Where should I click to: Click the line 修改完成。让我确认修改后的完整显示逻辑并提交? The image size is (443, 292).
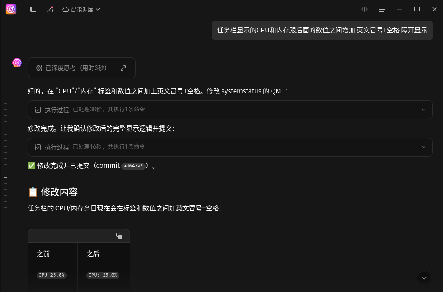click(101, 128)
